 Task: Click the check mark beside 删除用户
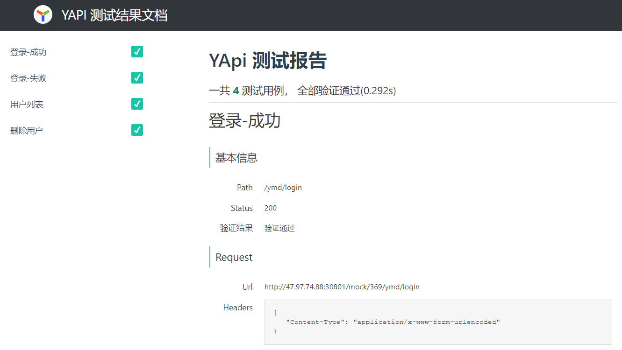click(137, 130)
